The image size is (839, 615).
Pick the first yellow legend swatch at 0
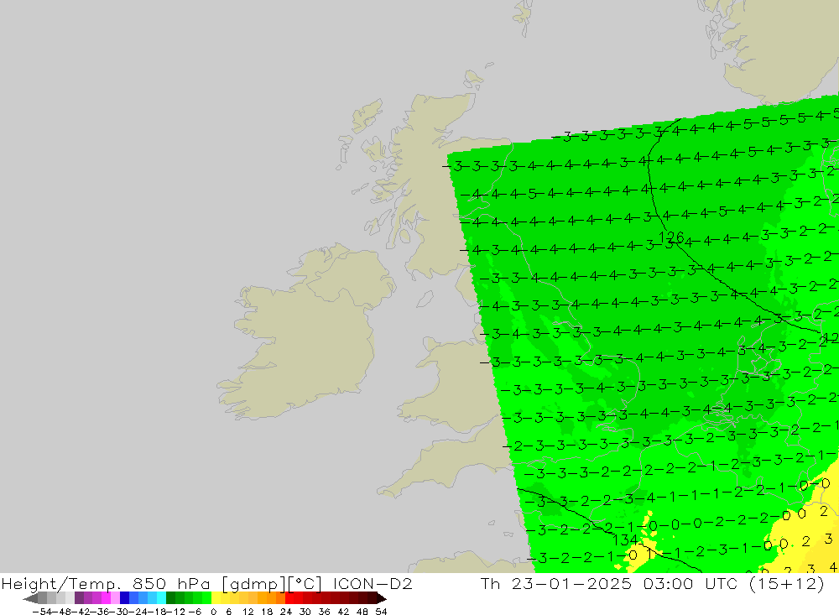point(216,598)
